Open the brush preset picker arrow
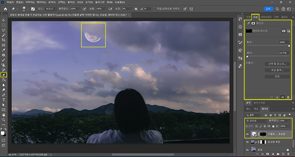295x157 pixels. pyautogui.click(x=28, y=9)
